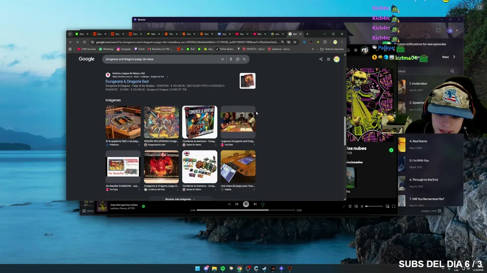
Task: Open Google Lens image search
Action: click(238, 59)
